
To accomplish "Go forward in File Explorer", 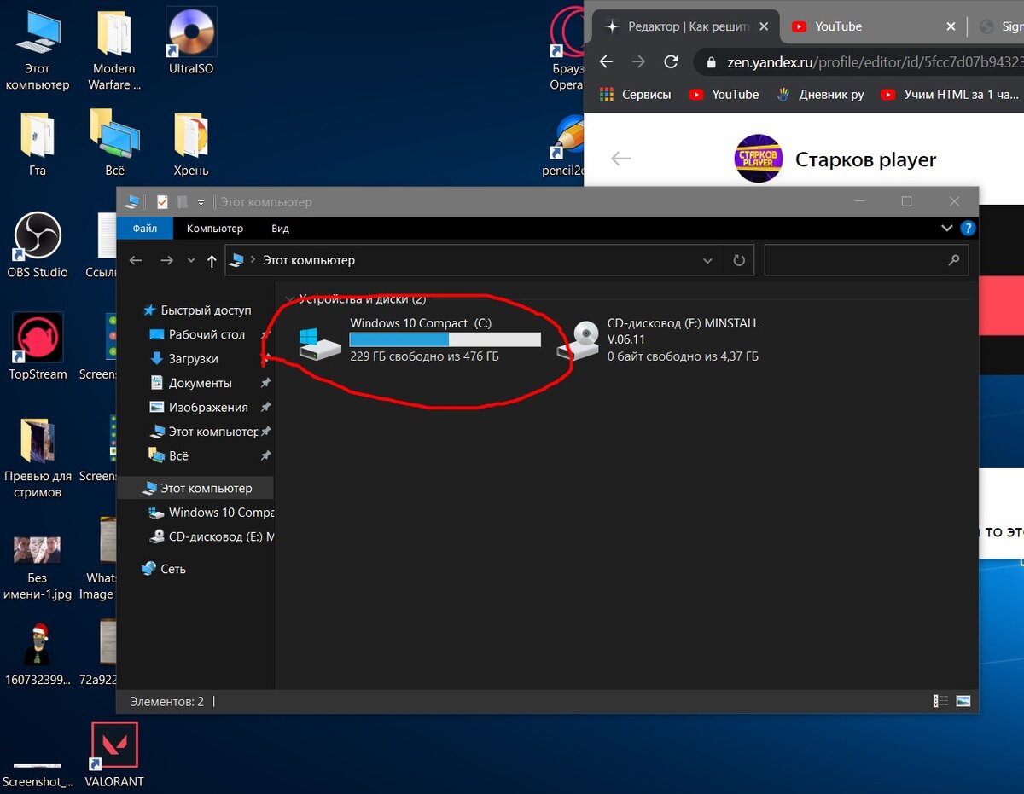I will pyautogui.click(x=166, y=260).
